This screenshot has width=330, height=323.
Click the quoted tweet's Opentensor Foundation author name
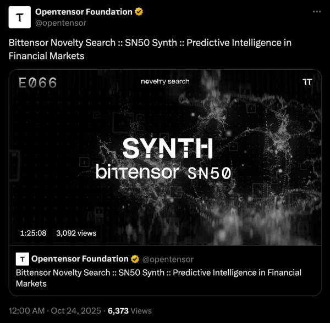coord(79,259)
